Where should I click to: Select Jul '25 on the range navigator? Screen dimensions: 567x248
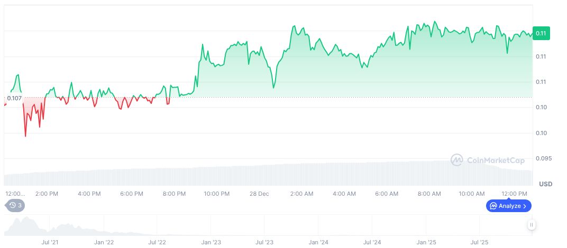[479, 243]
